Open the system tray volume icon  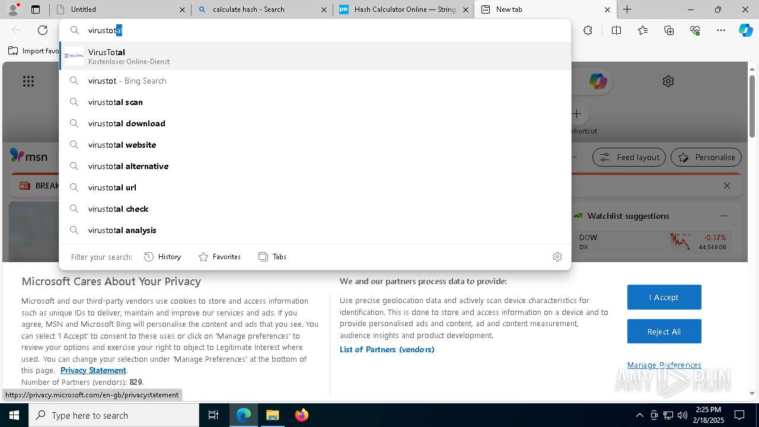tap(683, 415)
